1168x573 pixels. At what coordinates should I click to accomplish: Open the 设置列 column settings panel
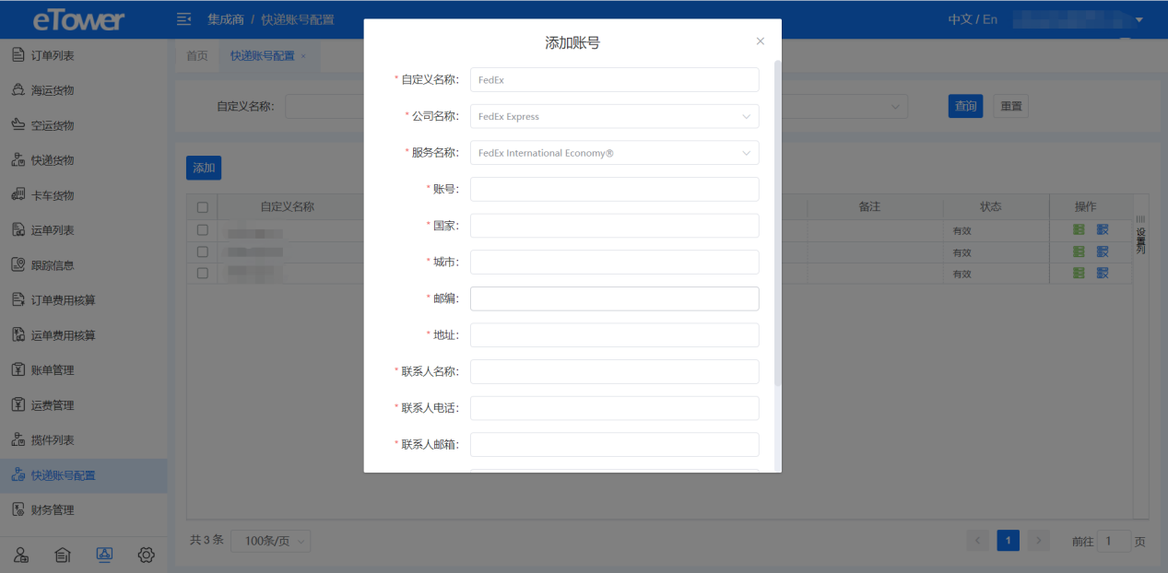tap(1140, 237)
